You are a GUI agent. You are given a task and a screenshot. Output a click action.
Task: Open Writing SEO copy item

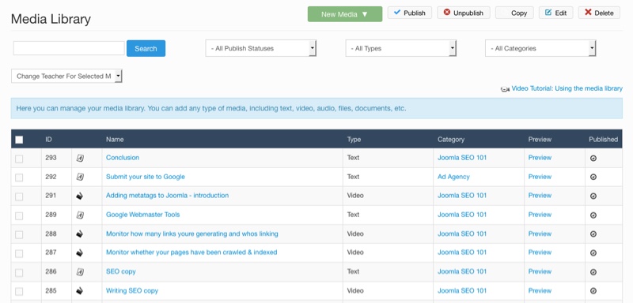[x=132, y=290]
